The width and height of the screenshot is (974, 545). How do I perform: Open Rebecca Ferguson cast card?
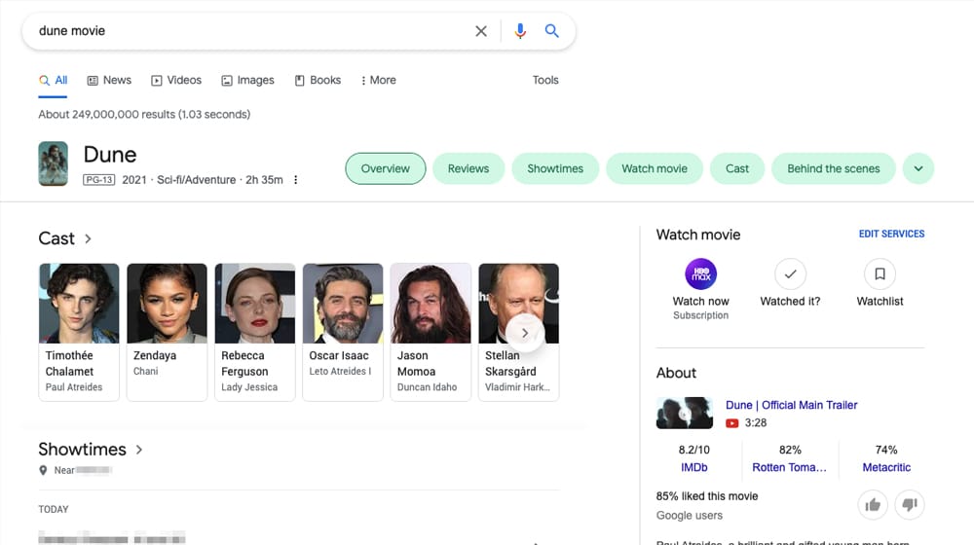coord(254,332)
